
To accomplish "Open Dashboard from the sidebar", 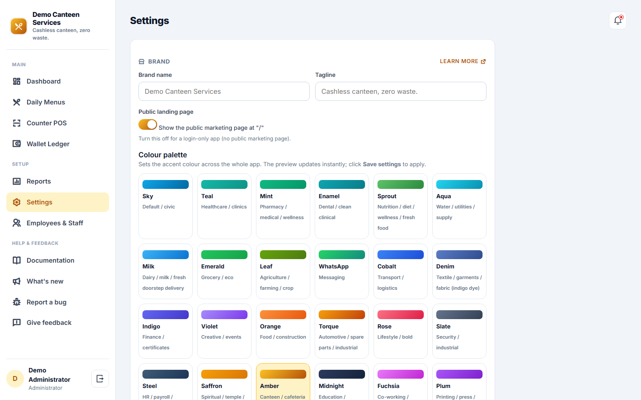I will [x=57, y=81].
